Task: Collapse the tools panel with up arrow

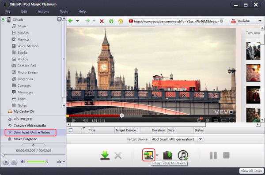Action: (x=33, y=145)
